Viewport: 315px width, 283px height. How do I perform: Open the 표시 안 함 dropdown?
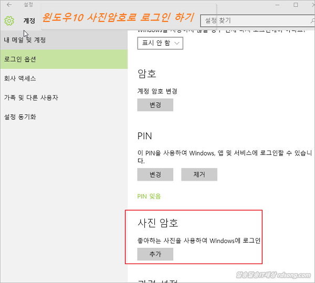click(160, 43)
